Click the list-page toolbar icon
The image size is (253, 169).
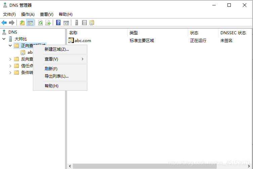click(x=84, y=23)
